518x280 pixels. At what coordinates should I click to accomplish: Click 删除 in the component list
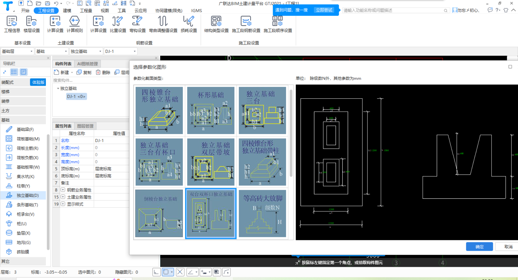pyautogui.click(x=103, y=72)
